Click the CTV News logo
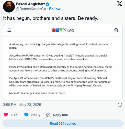 (63, 30)
